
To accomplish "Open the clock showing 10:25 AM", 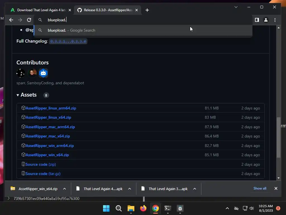I will coord(266,208).
